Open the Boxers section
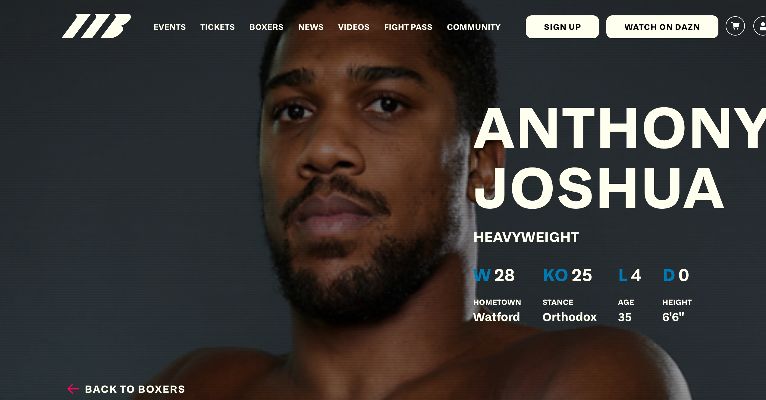Image resolution: width=766 pixels, height=400 pixels. coord(266,27)
